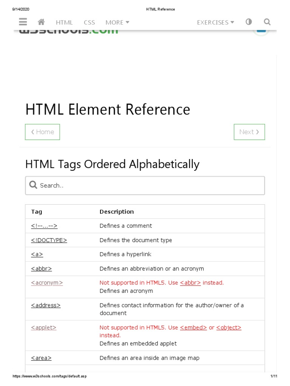Click 'HTML Tags Ordered Alphabetically' heading

point(112,164)
